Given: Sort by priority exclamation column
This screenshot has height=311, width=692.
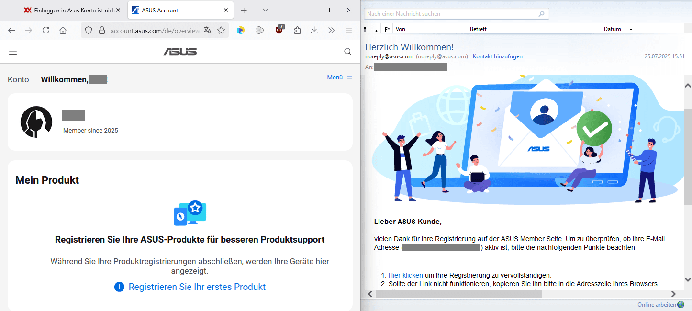Looking at the screenshot, I should coord(365,29).
